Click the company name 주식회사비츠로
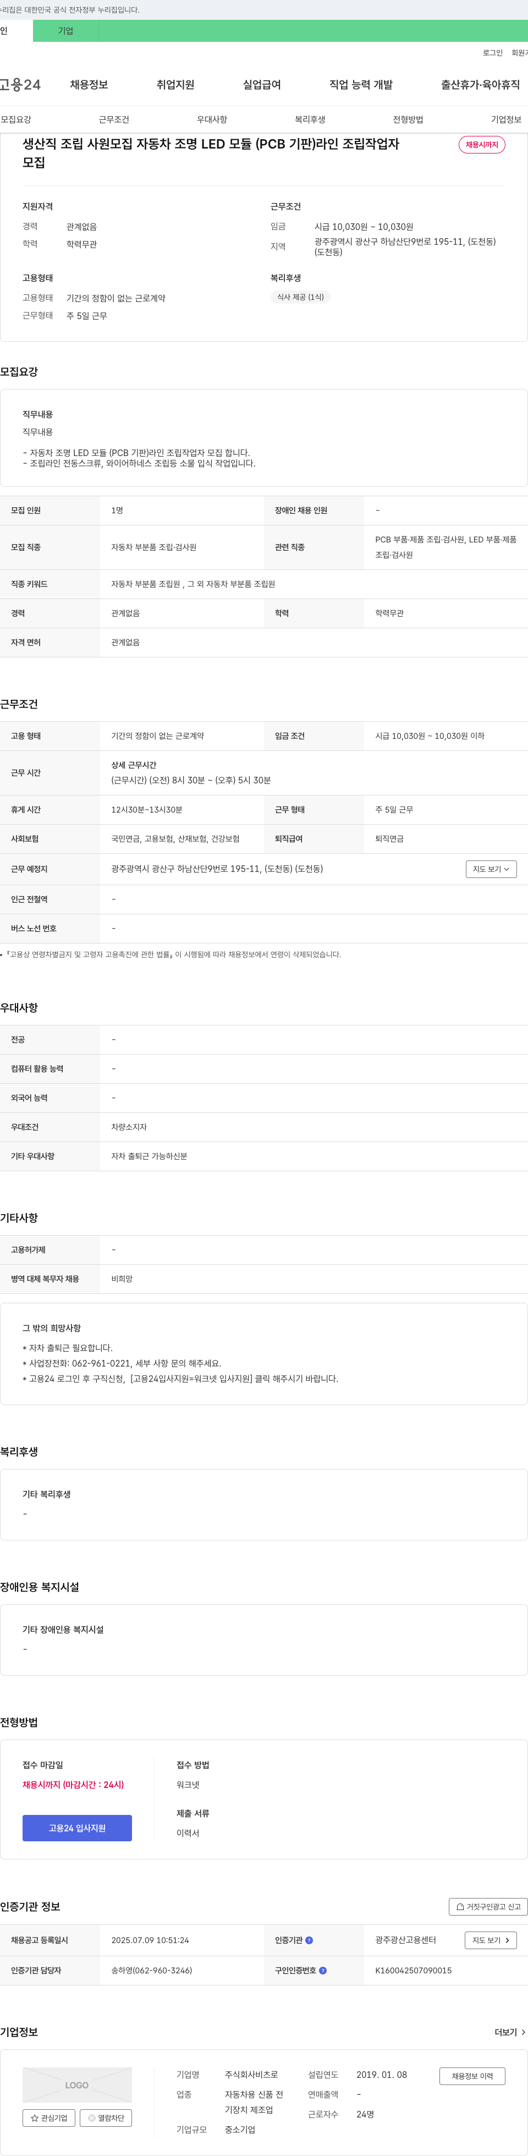 [251, 2075]
